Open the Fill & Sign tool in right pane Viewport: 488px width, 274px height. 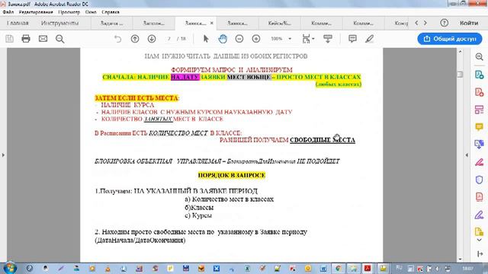(480, 162)
